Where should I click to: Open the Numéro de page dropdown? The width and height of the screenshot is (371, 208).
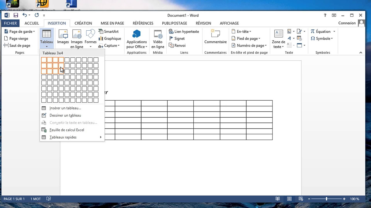pyautogui.click(x=249, y=45)
